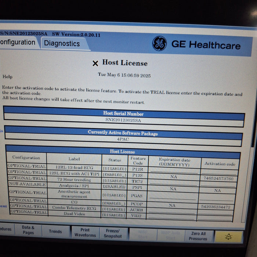The width and height of the screenshot is (257, 257).
Task: Click Feature Code column header
Action: [x=138, y=161]
